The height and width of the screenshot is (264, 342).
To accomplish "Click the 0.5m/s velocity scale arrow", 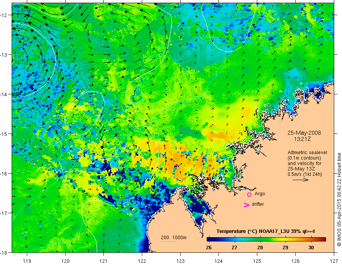I will point(300,180).
